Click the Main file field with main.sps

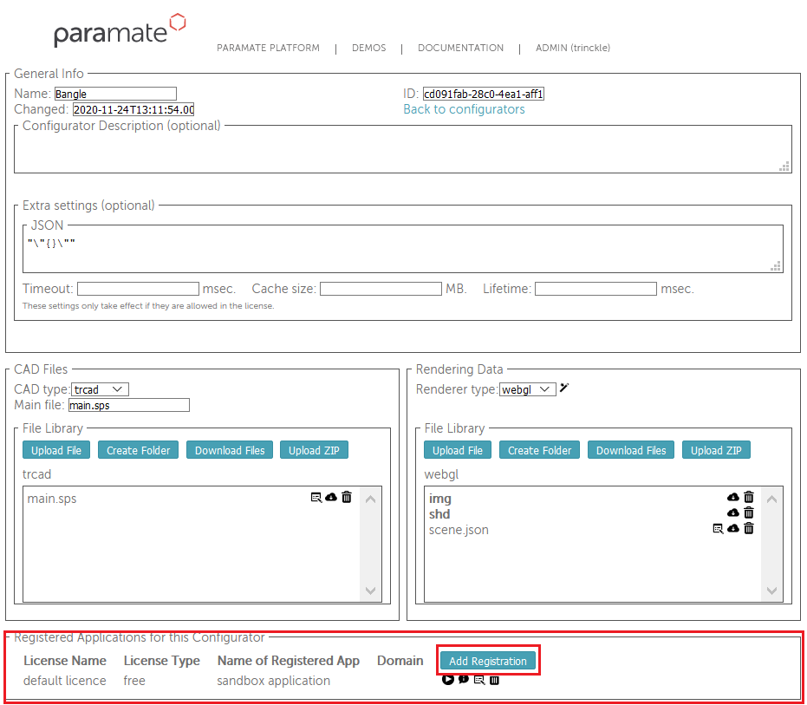click(x=128, y=405)
